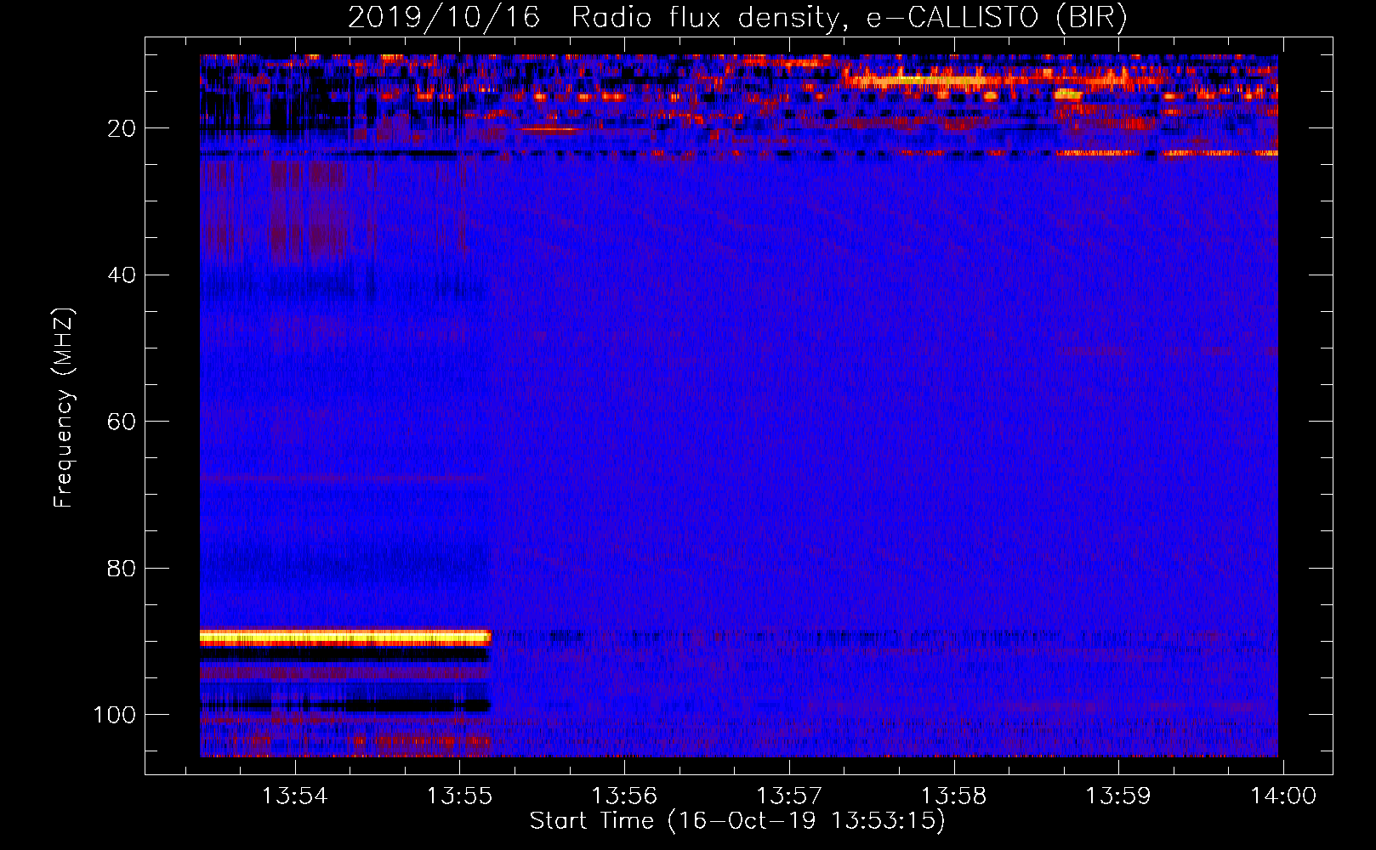Click the 20 MHz frequency tick label

(122, 128)
